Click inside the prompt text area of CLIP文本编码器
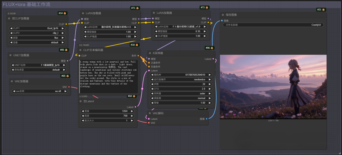342x155 pixels. [109, 77]
